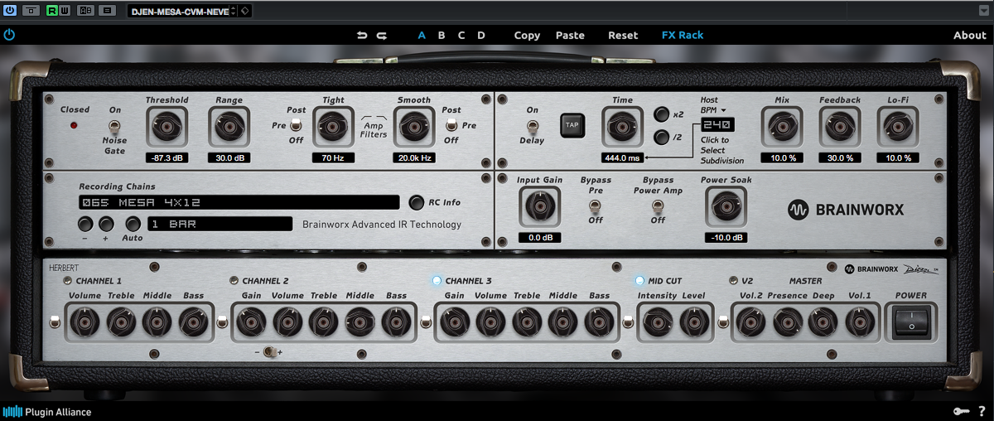994x421 pixels.
Task: Open help with the question mark
Action: tap(982, 412)
